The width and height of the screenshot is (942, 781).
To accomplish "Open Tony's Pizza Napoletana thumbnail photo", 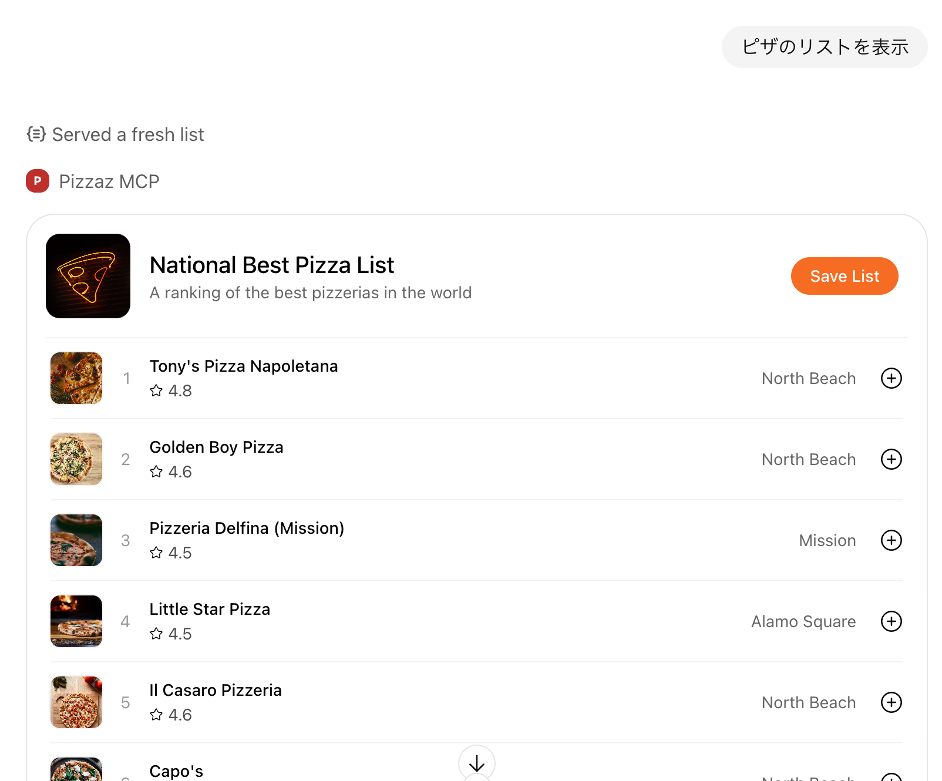I will tap(76, 378).
